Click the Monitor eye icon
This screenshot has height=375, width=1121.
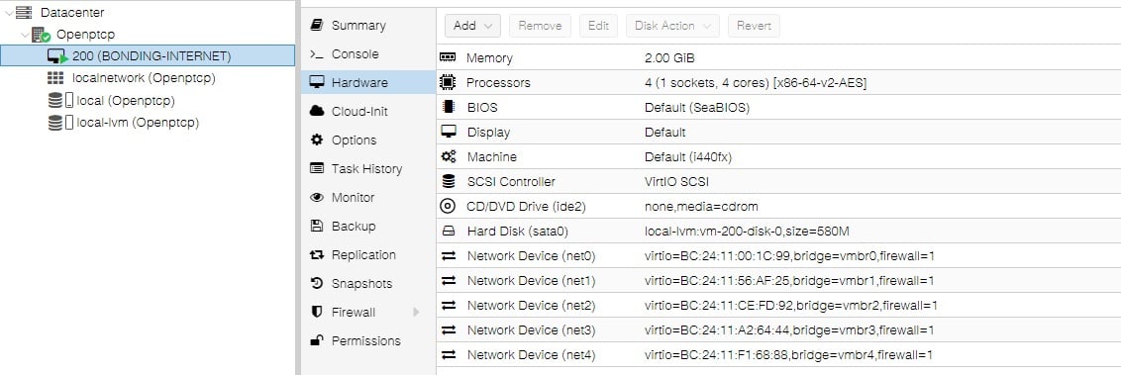pos(317,197)
